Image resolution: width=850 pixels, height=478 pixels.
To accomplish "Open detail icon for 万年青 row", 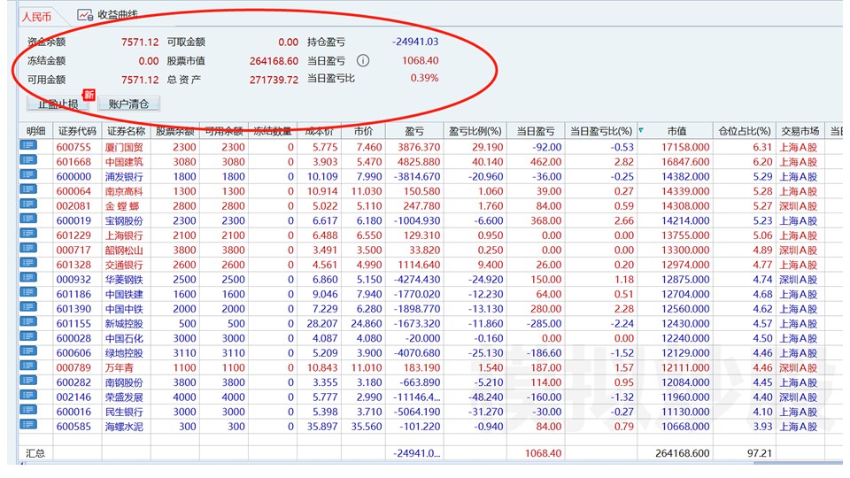I will (28, 366).
